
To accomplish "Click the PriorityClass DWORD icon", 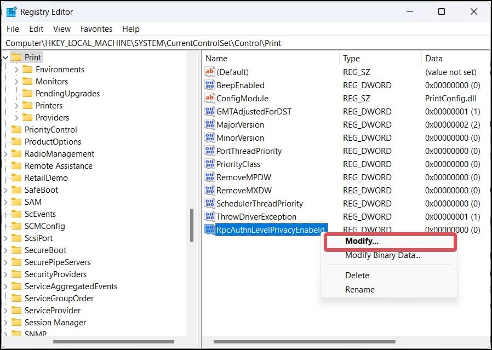I will point(209,164).
